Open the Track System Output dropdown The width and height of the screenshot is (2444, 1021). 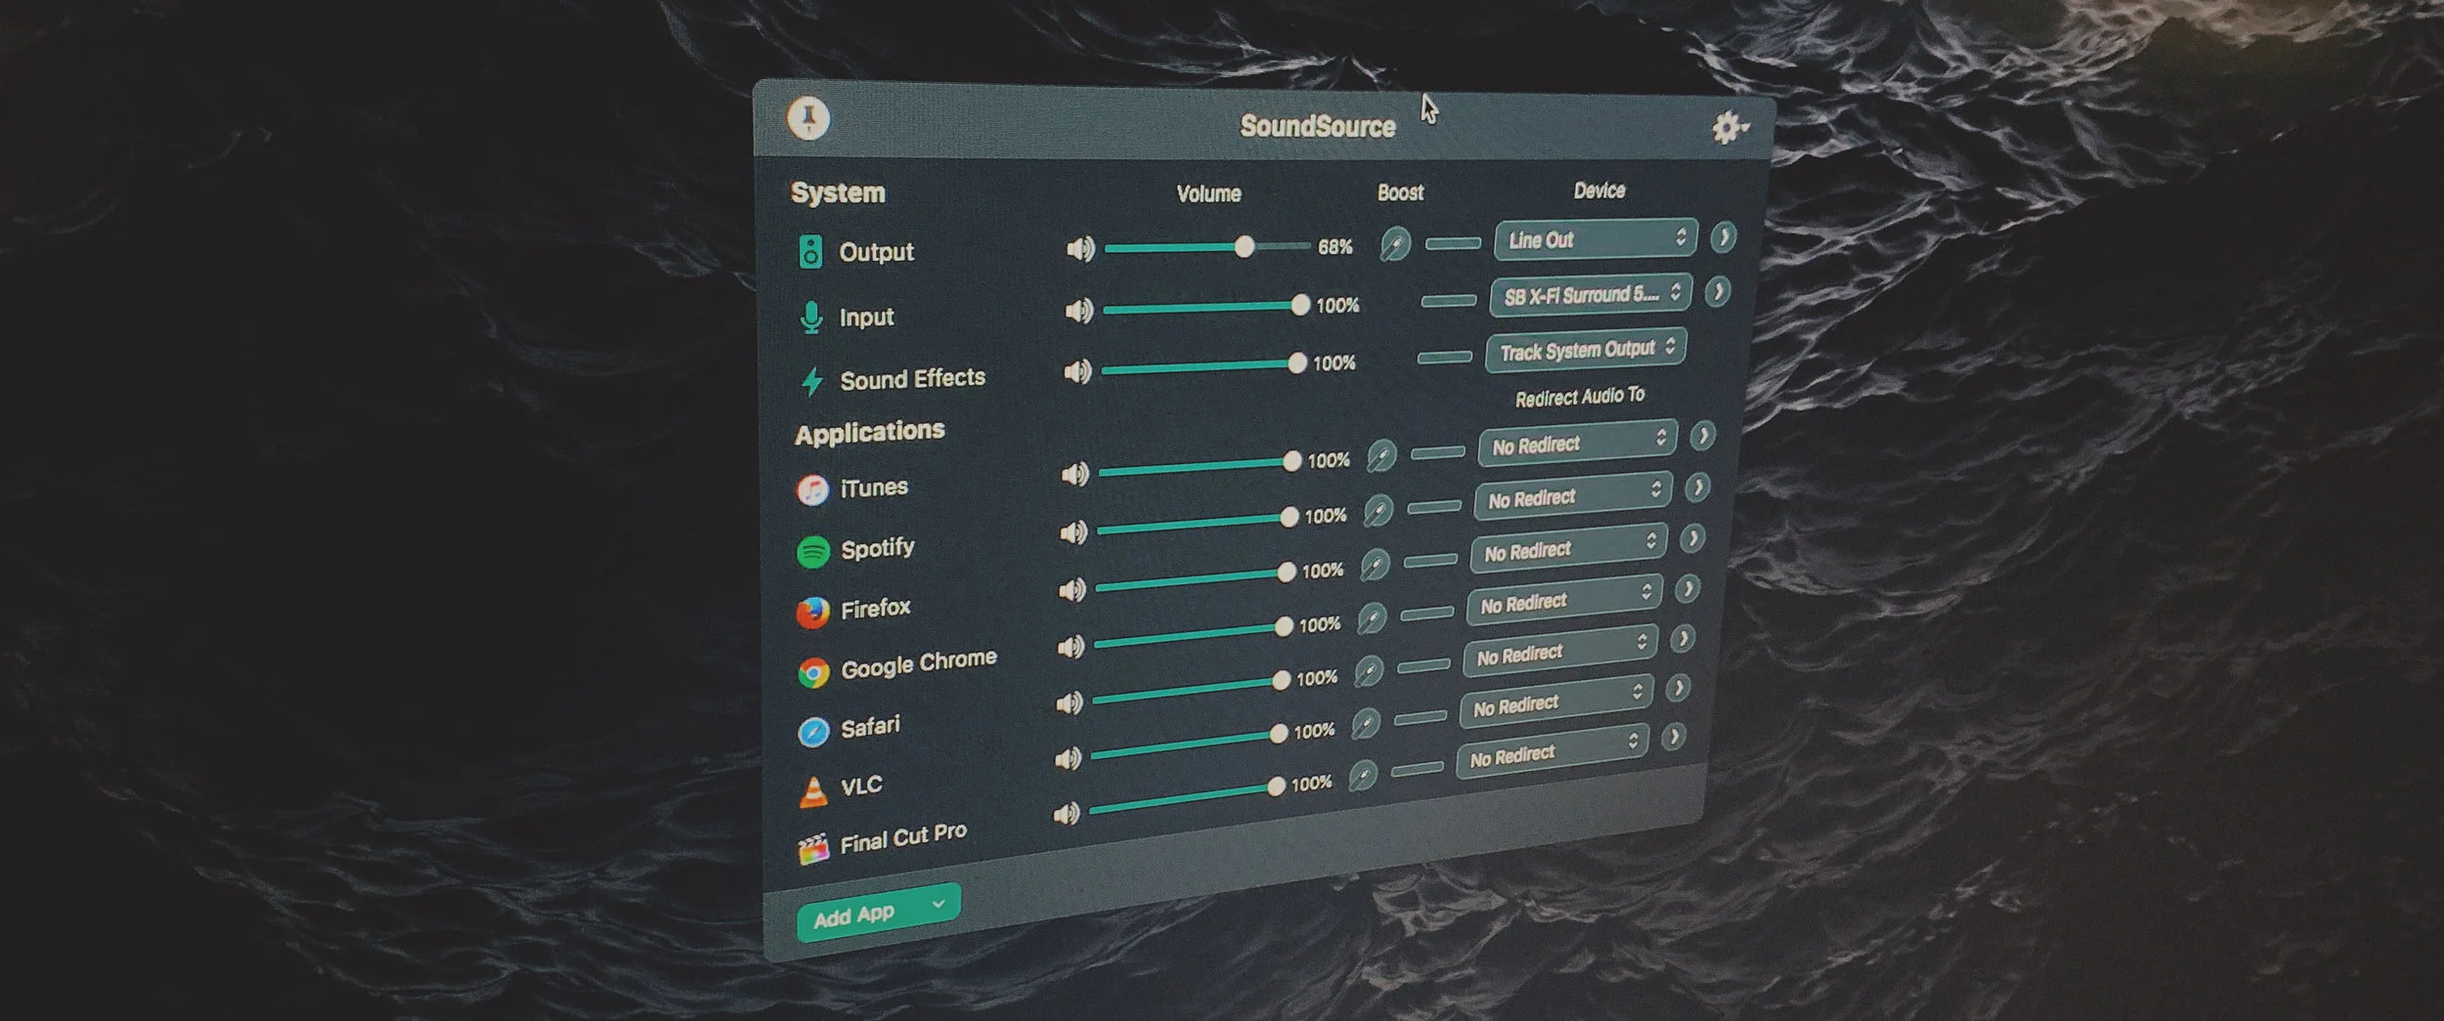click(1586, 351)
